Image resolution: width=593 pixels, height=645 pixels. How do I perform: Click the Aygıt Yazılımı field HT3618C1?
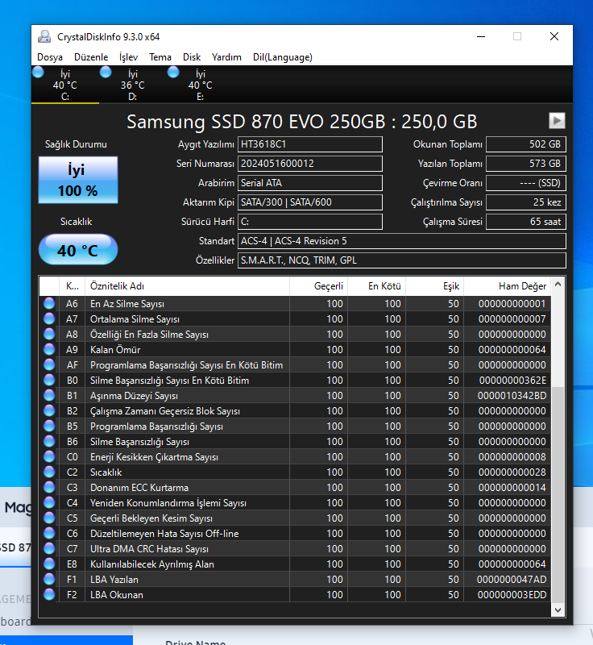[310, 144]
